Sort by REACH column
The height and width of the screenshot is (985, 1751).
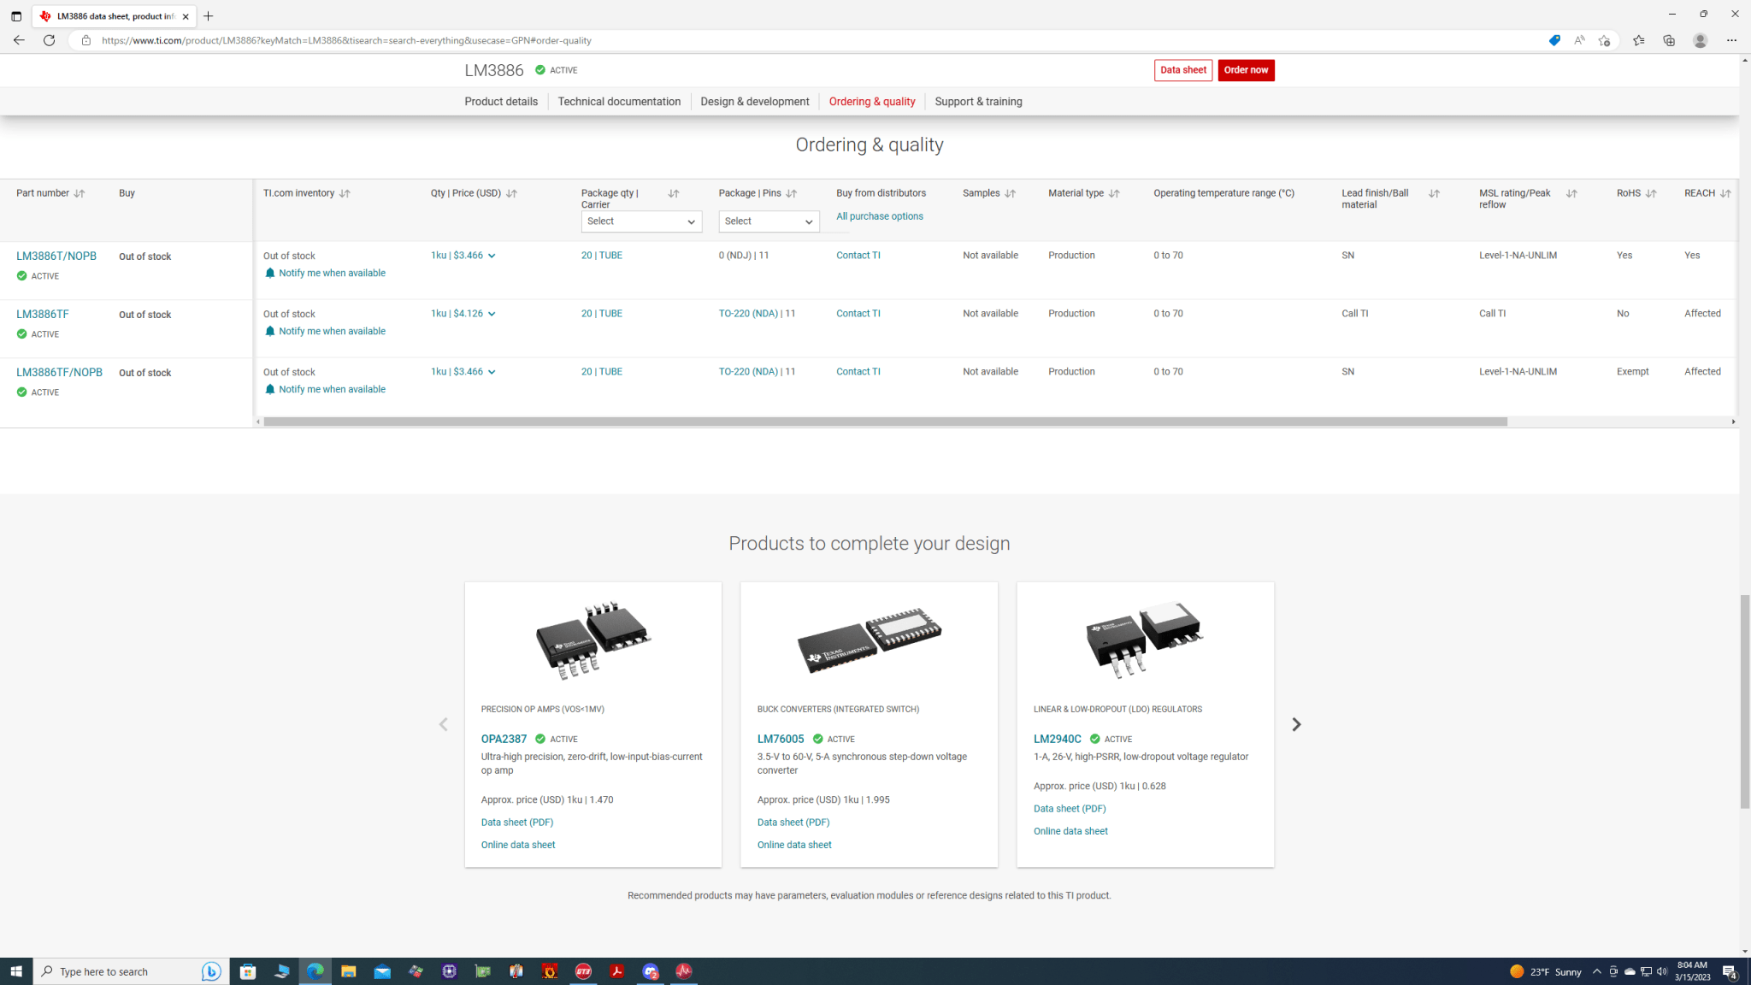(x=1724, y=193)
